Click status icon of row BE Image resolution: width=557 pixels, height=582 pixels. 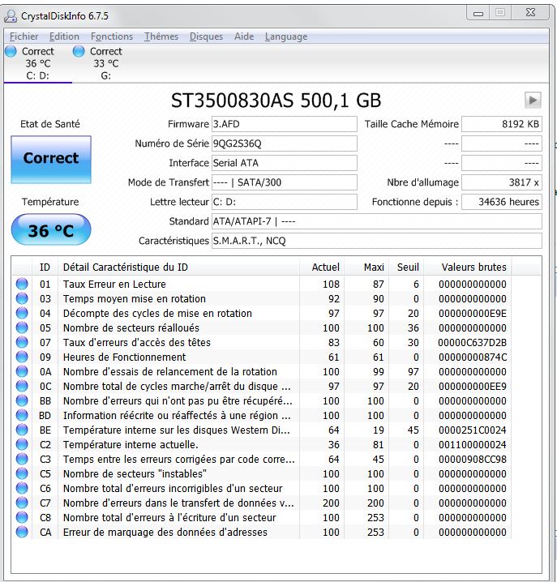click(x=22, y=430)
